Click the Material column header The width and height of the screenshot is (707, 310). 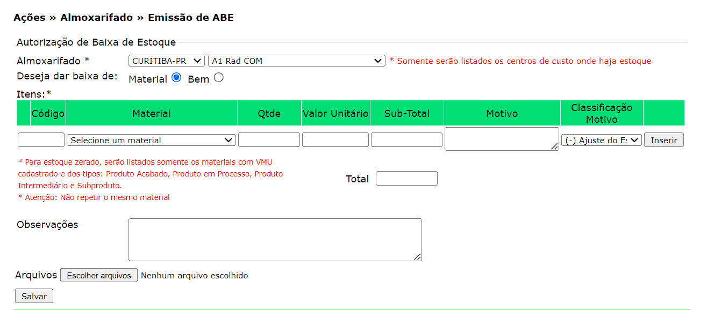pos(151,113)
